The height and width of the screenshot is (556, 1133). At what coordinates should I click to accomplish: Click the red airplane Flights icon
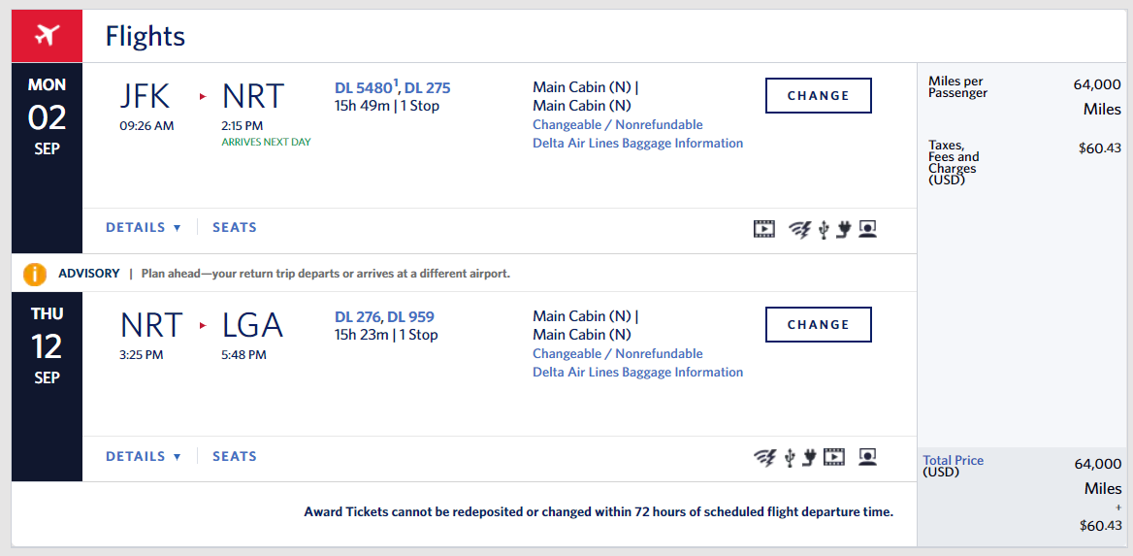click(x=47, y=36)
